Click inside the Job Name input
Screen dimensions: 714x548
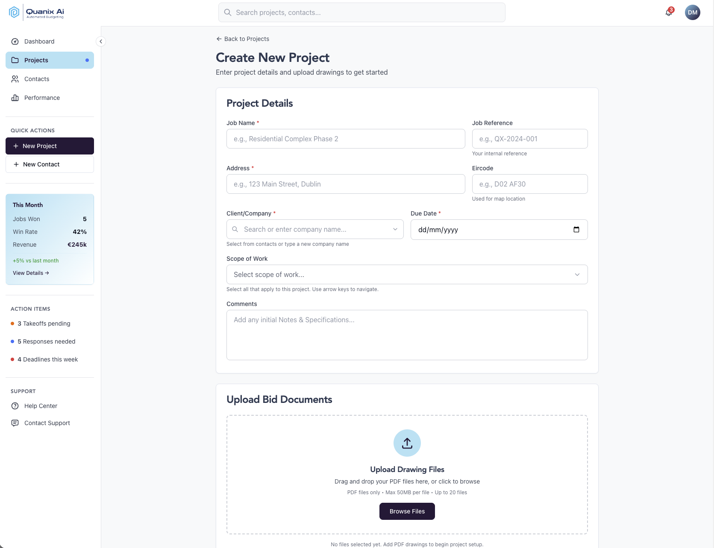345,139
